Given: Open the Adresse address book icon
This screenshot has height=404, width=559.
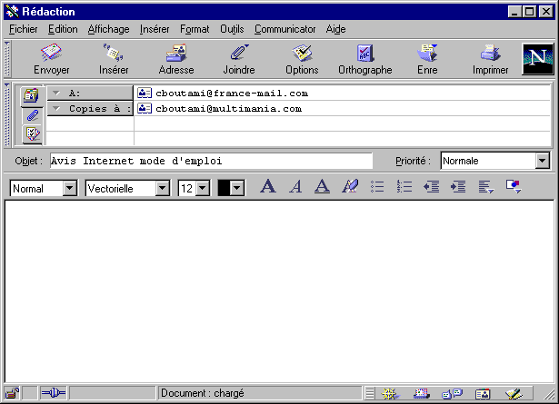Looking at the screenshot, I should 176,53.
